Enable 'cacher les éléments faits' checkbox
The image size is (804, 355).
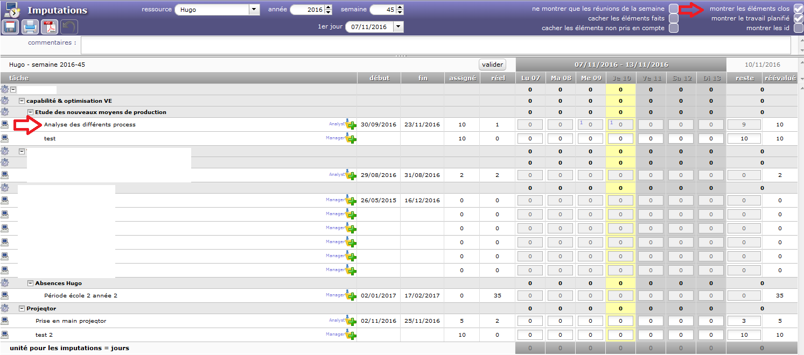[673, 18]
